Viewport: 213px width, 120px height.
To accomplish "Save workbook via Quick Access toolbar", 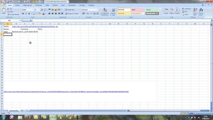I will (x=8, y=2).
